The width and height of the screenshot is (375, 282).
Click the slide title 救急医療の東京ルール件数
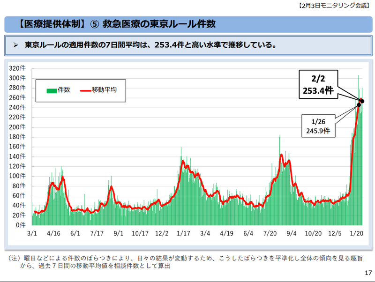point(159,24)
